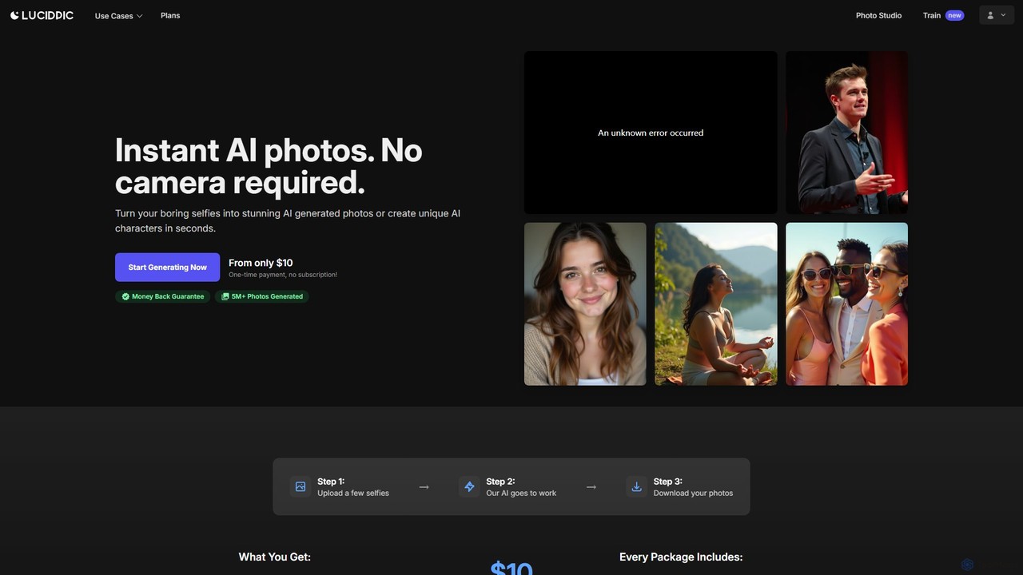The width and height of the screenshot is (1023, 575).
Task: Expand the chevron beside the account avatar
Action: pos(1003,15)
